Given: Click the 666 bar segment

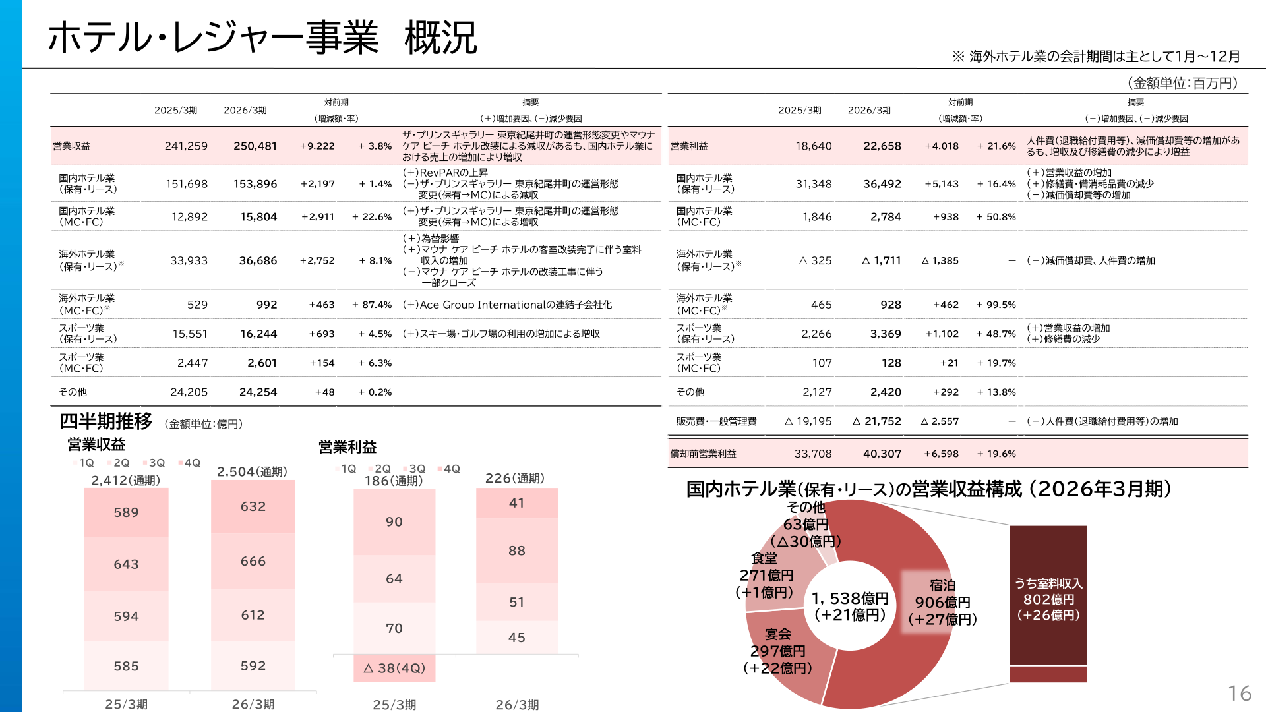Looking at the screenshot, I should [x=253, y=561].
